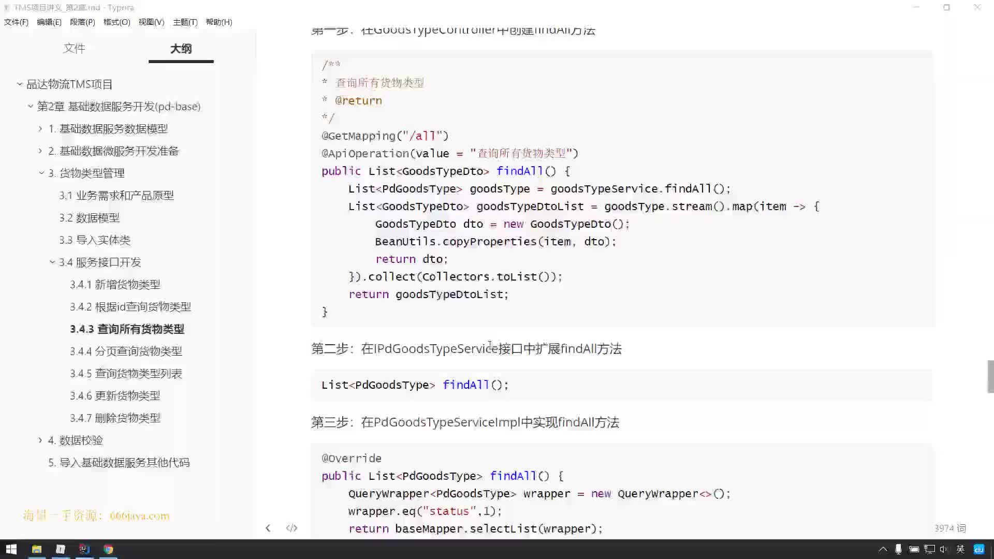The image size is (994, 559).
Task: Open the 主题(T) menu
Action: point(185,22)
